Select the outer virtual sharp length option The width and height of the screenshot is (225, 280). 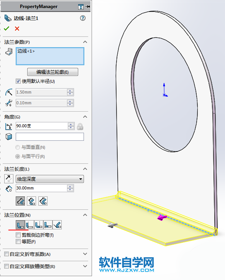pos(20,201)
